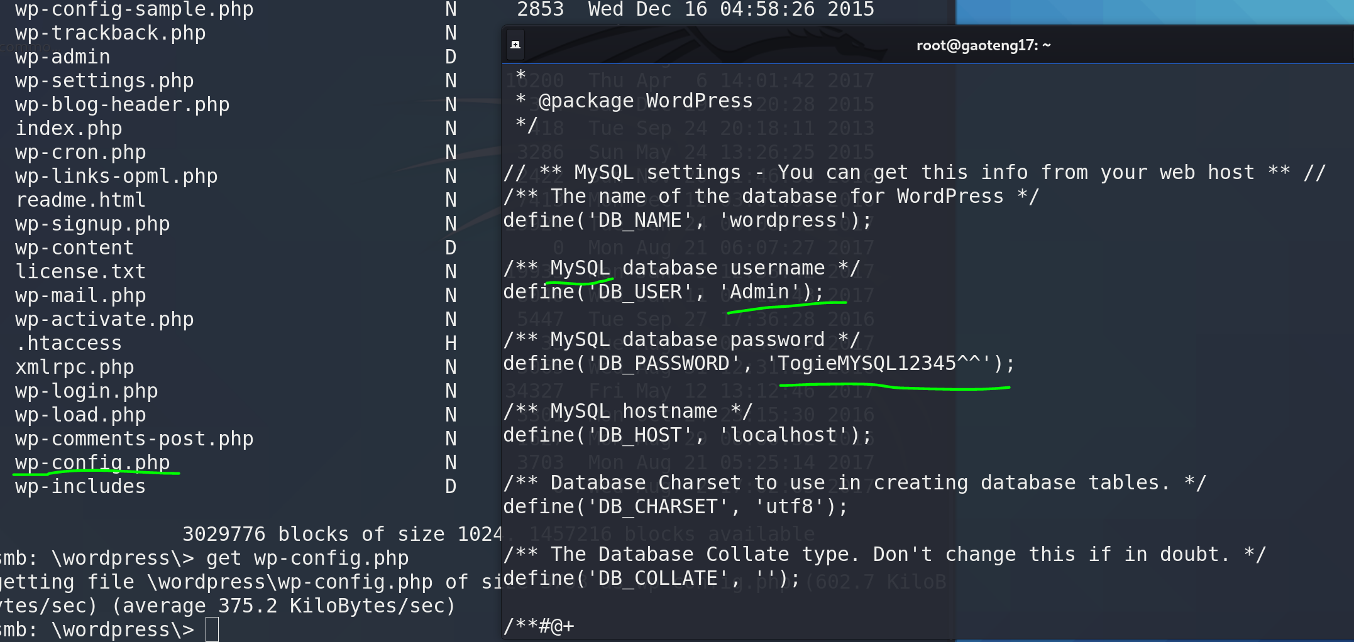This screenshot has width=1354, height=642.
Task: Click the DB_PASSWORD define line
Action: tap(758, 364)
